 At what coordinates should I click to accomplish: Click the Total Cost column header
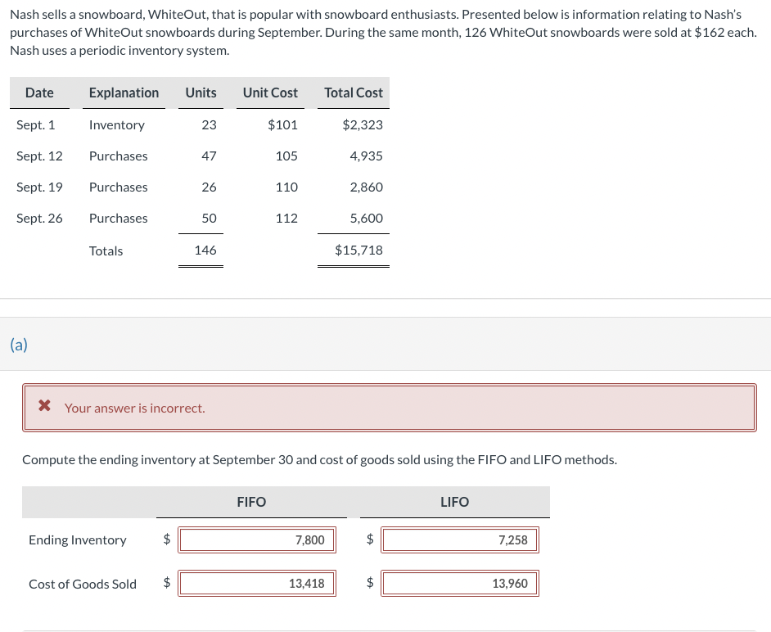[353, 93]
